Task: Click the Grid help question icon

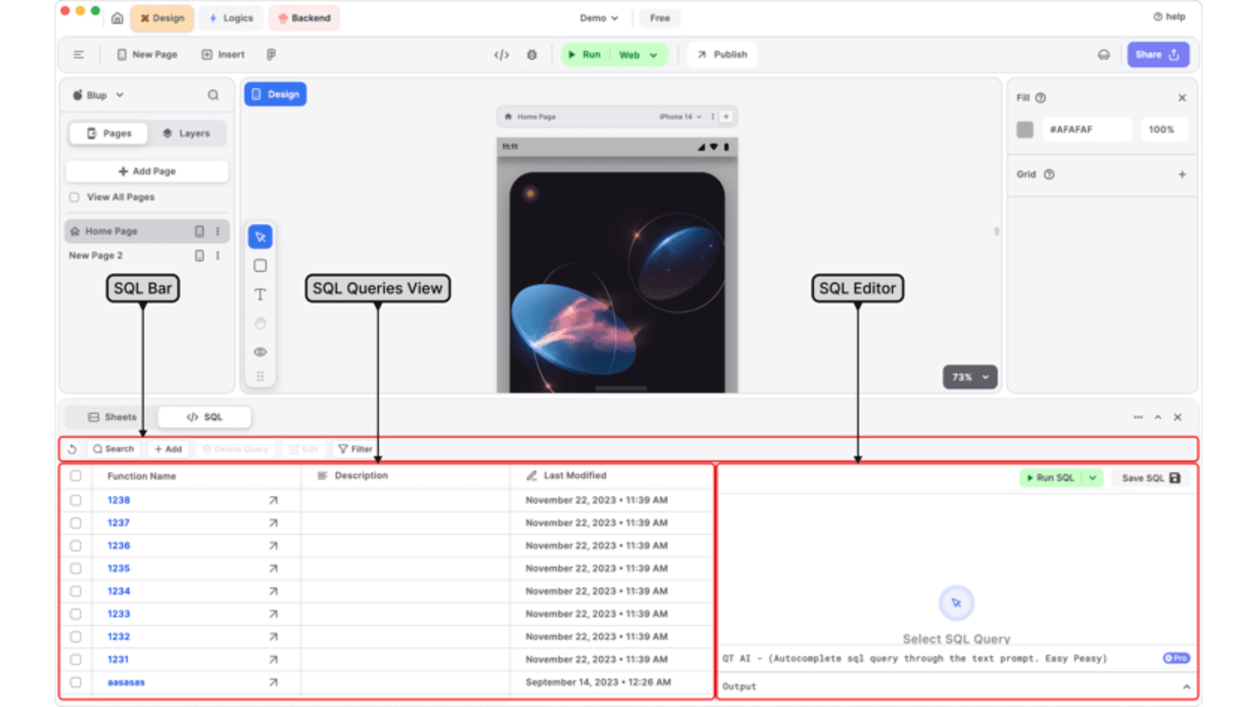Action: pyautogui.click(x=1049, y=175)
